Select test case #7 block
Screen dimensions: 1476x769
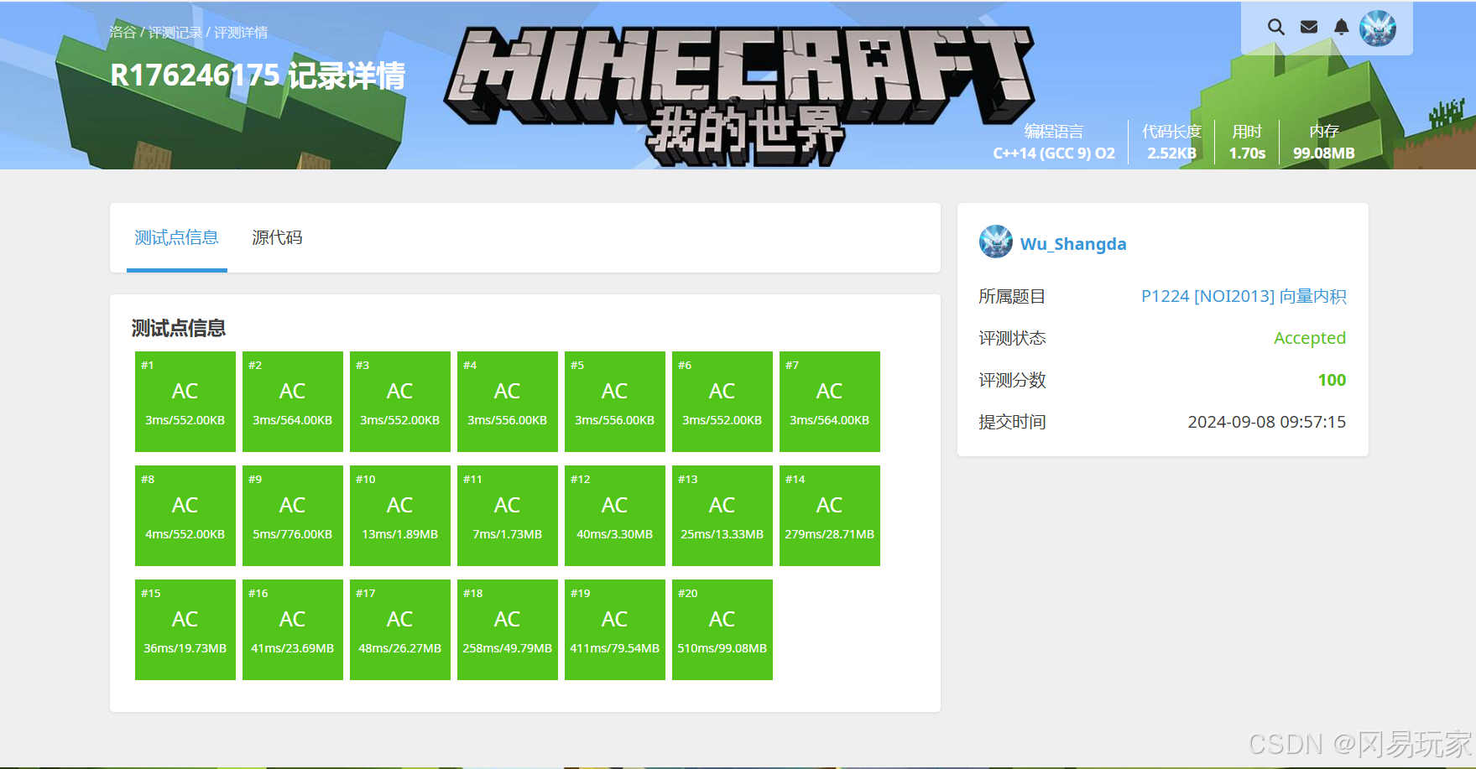point(830,402)
